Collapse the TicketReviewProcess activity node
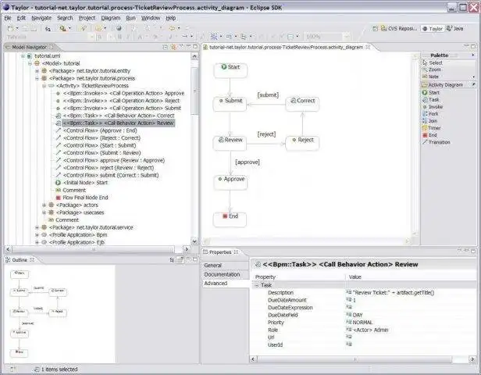481x375 pixels. coord(45,86)
